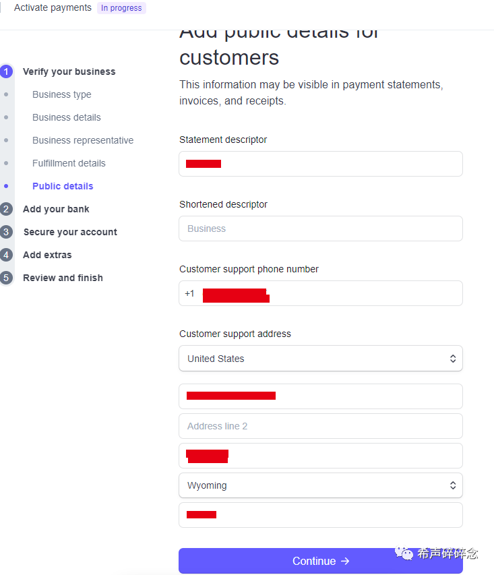This screenshot has width=494, height=575.
Task: Click the step 5 number icon
Action: [7, 278]
